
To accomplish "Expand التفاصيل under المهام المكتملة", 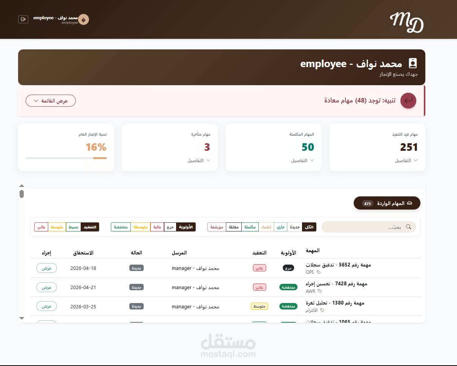I will tap(302, 161).
